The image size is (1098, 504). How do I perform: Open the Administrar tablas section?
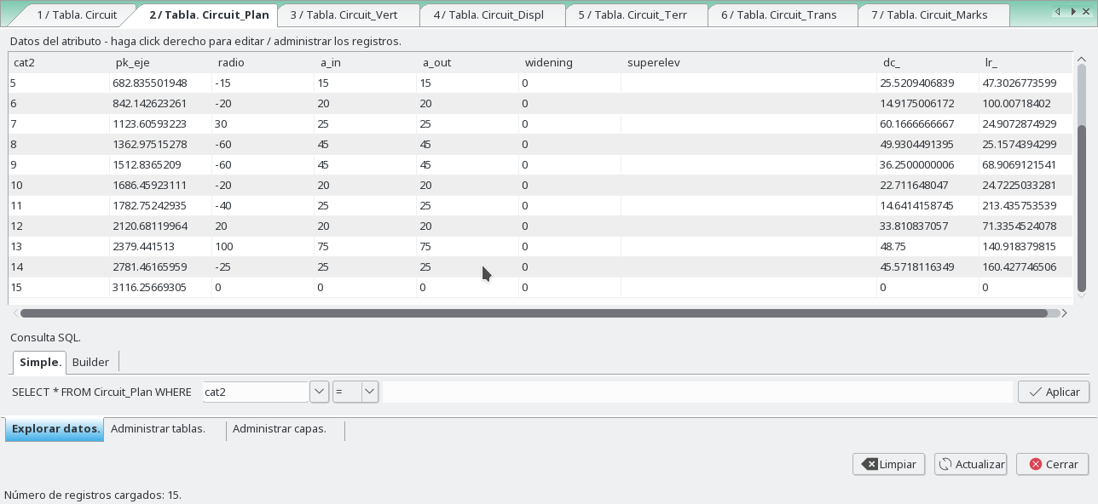pos(158,429)
